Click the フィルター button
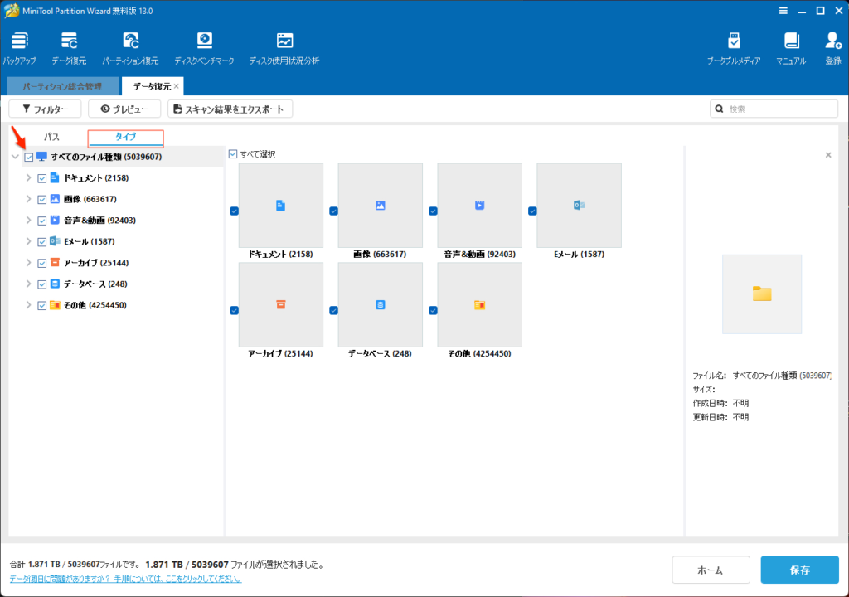849x597 pixels. pyautogui.click(x=45, y=109)
